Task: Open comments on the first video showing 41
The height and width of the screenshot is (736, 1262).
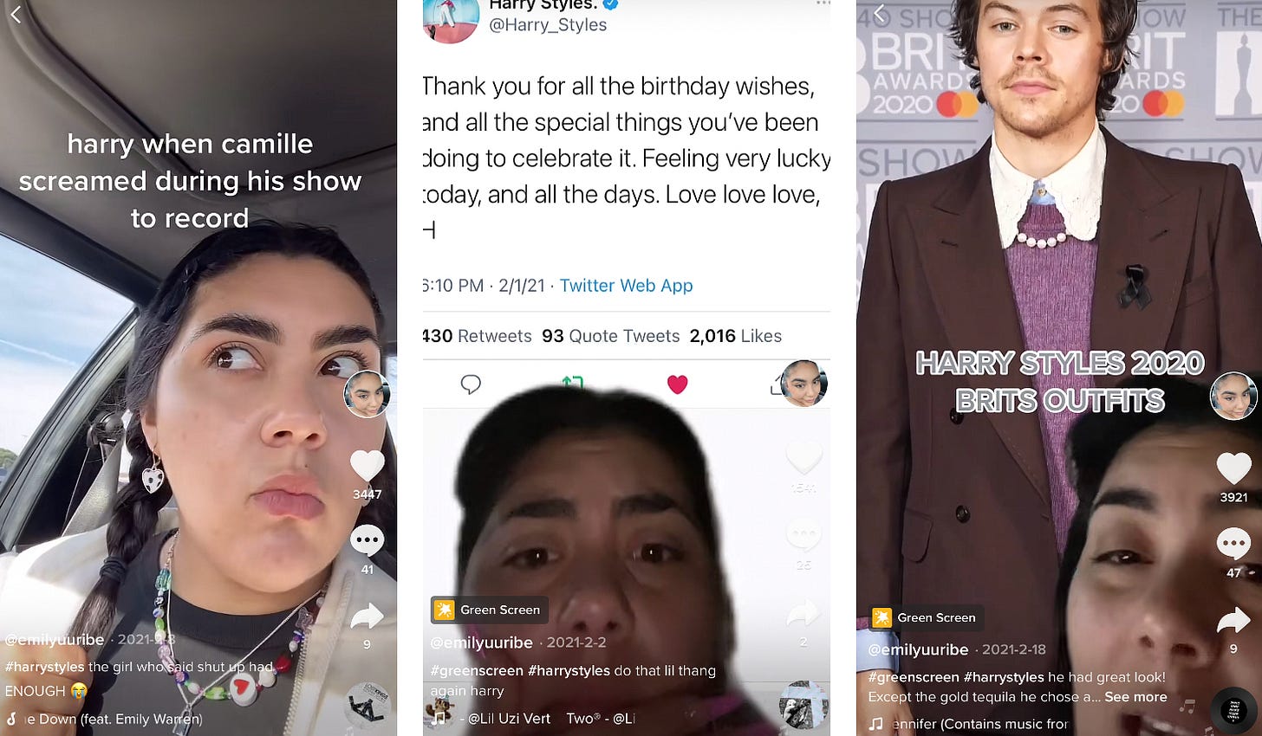Action: pyautogui.click(x=367, y=540)
